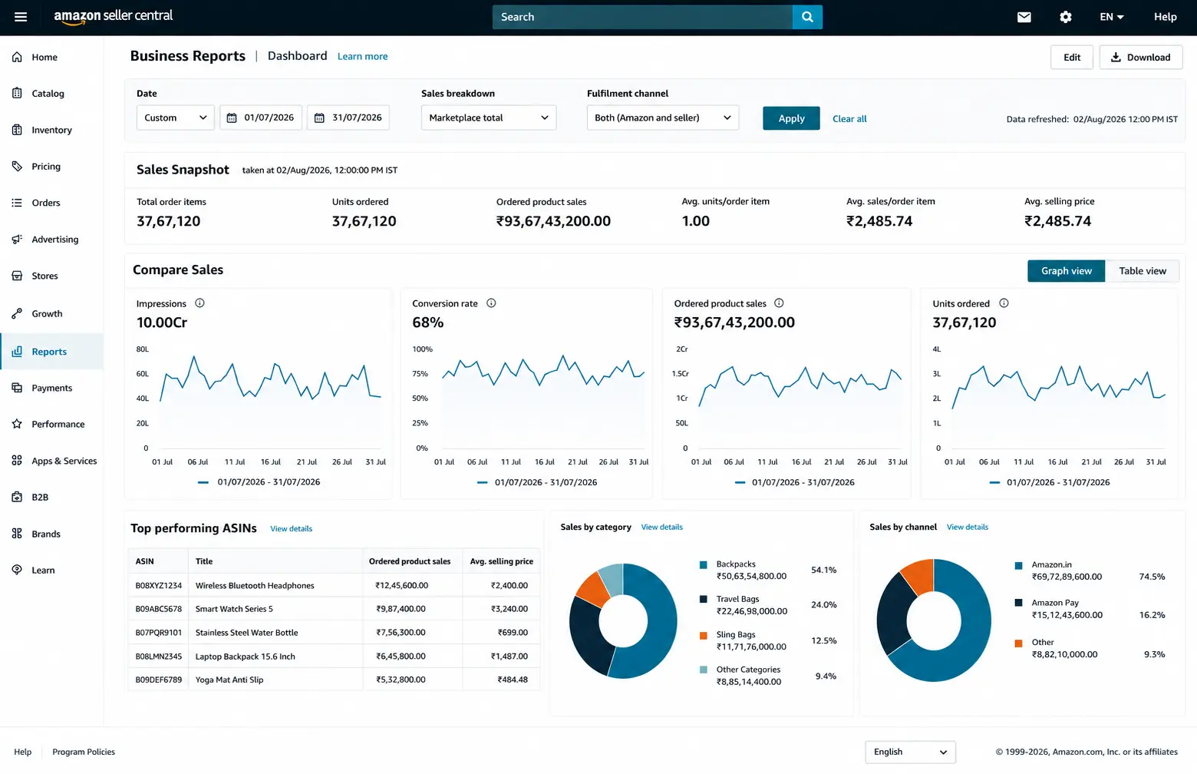Open the Custom date range dropdown
Image resolution: width=1197 pixels, height=774 pixels.
coord(176,117)
